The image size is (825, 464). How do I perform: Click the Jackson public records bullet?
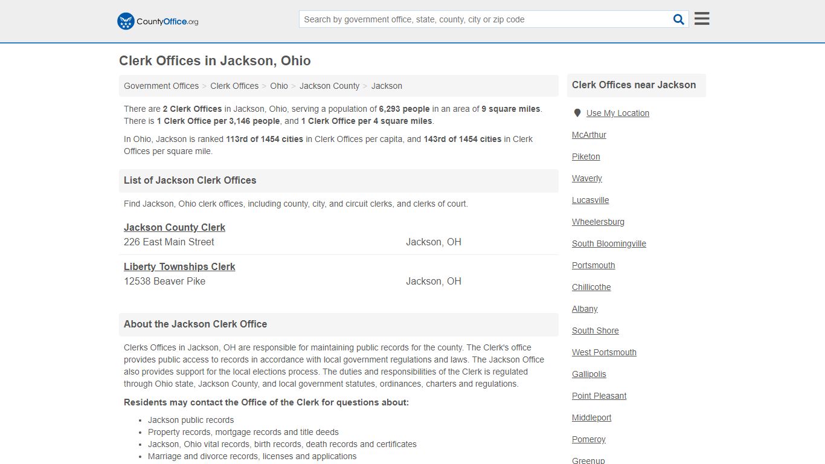191,420
